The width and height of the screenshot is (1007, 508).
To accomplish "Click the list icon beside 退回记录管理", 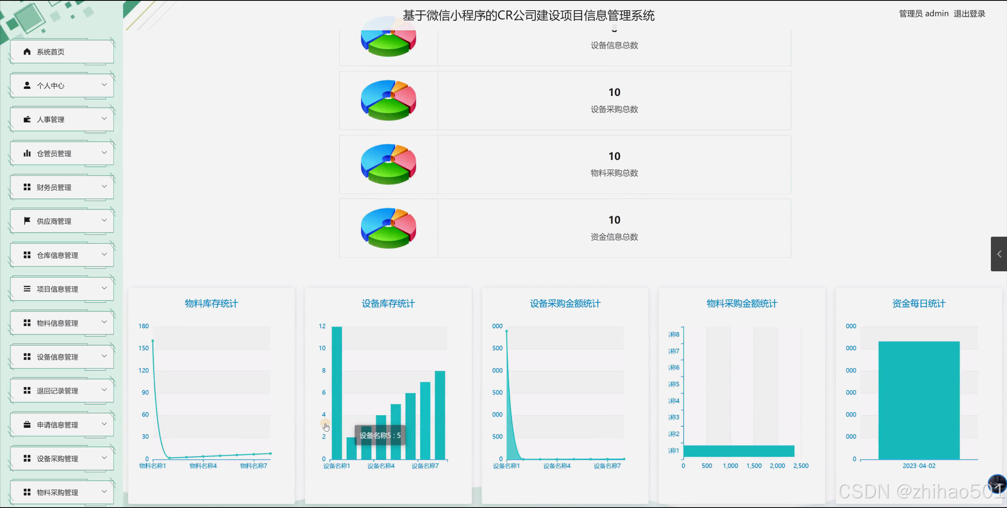I will point(26,390).
